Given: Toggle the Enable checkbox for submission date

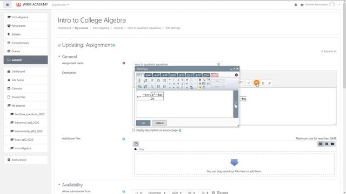Looking at the screenshot, I should click(218, 192).
